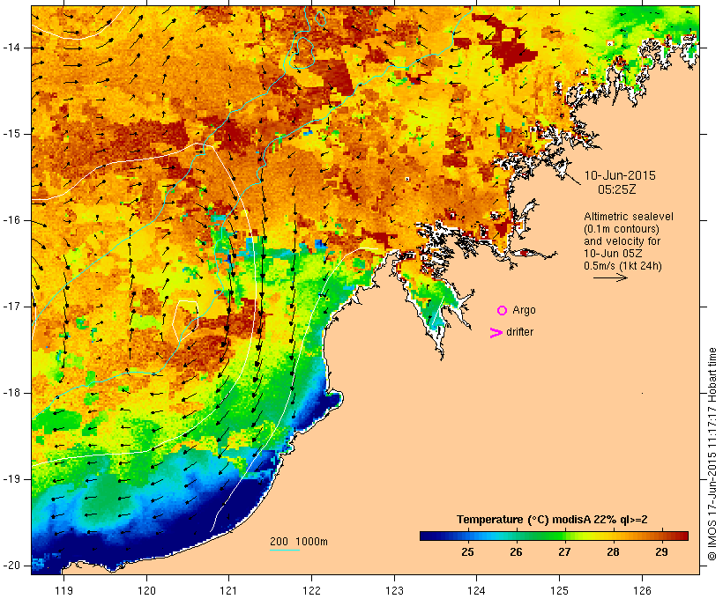Click the '1000m' depth contour label

tap(312, 542)
